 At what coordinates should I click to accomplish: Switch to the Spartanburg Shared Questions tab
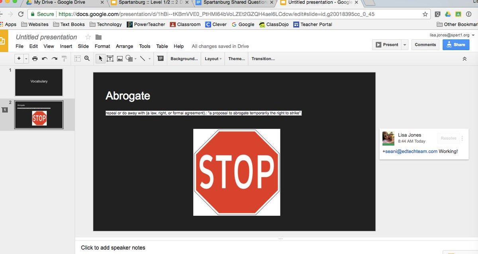[231, 2]
